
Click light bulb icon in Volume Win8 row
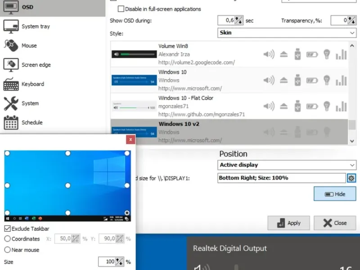point(327,54)
